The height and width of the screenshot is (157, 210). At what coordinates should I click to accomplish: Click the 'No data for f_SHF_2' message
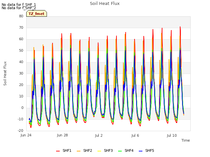(19, 8)
